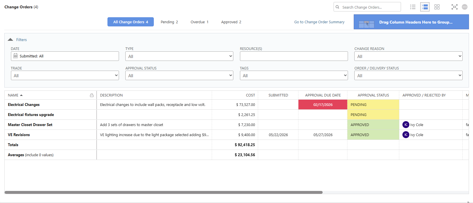Click the total cost $ 92,418.25
473x203 pixels.
(245, 145)
